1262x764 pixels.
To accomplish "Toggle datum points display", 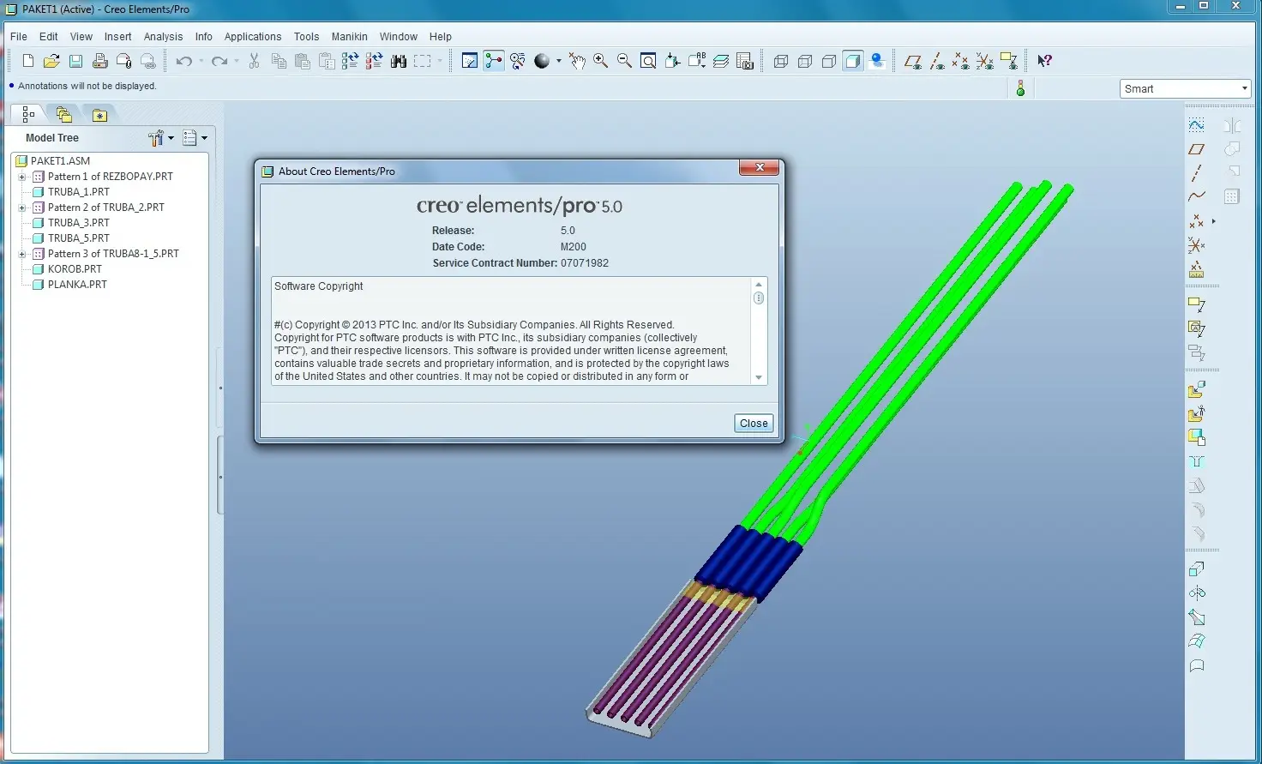I will tap(961, 61).
